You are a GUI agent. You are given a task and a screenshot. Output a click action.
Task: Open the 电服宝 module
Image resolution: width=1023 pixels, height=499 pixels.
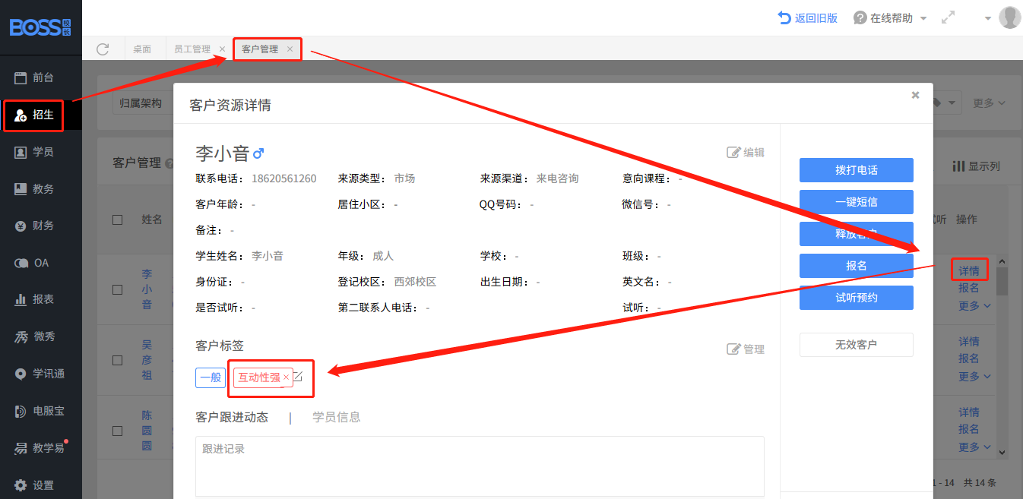tap(41, 411)
